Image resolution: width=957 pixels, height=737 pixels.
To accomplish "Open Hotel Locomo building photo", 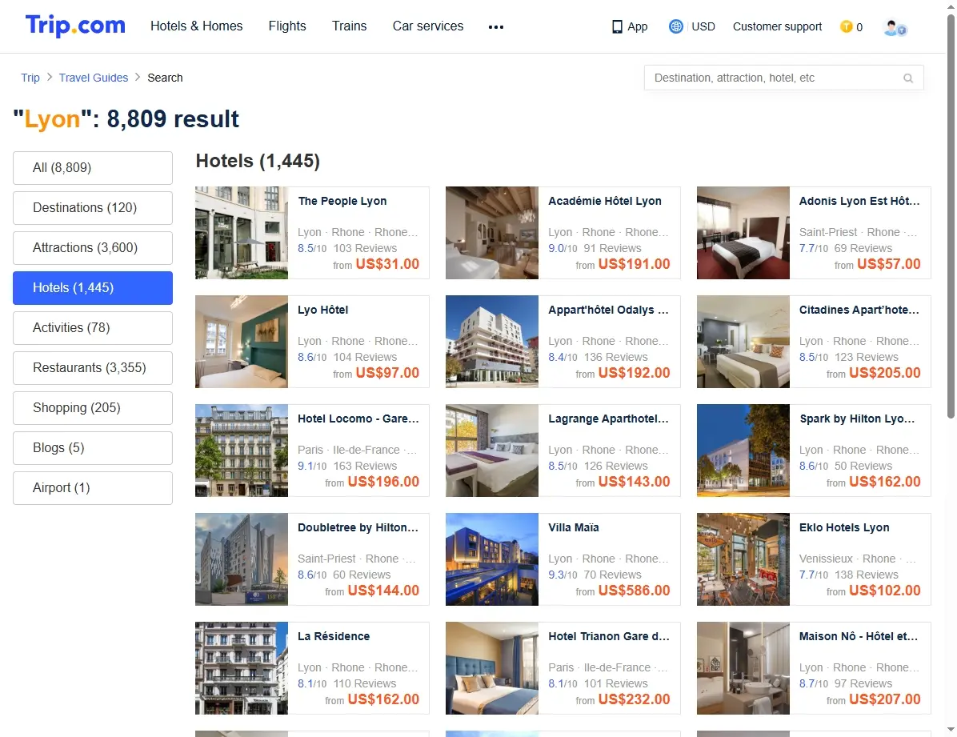I will [242, 451].
